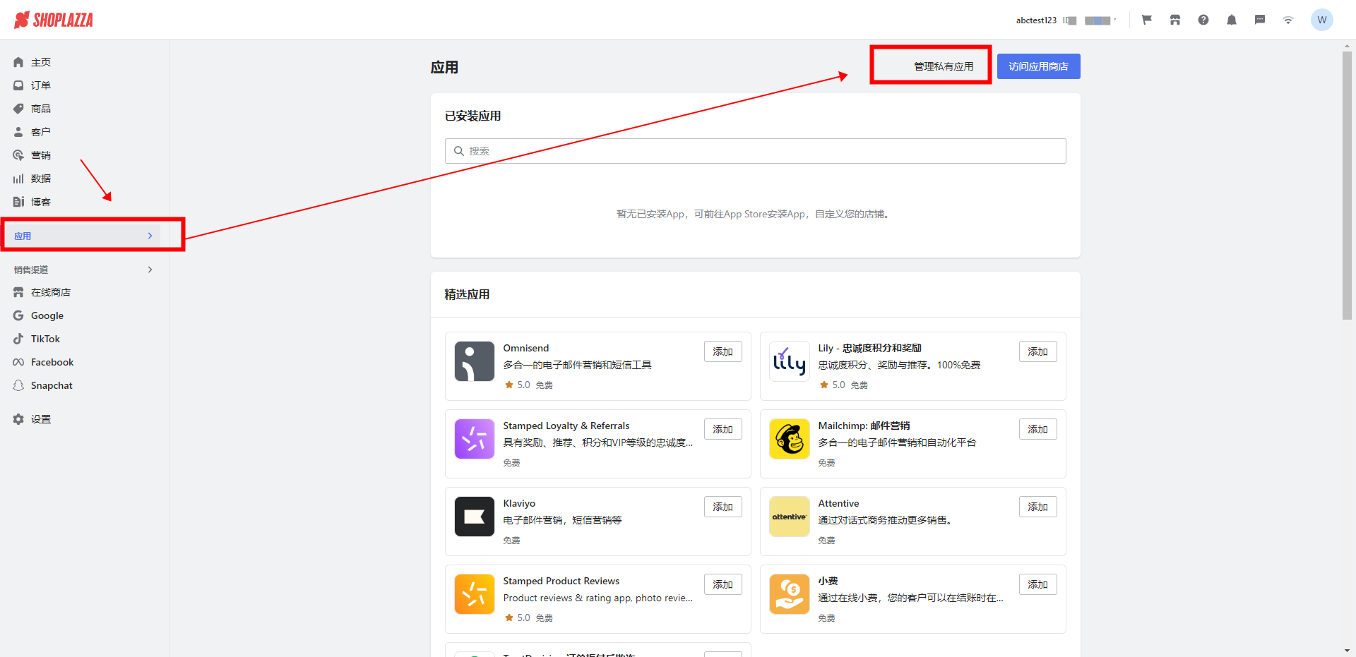Select the Marketing (营销) icon

point(18,155)
